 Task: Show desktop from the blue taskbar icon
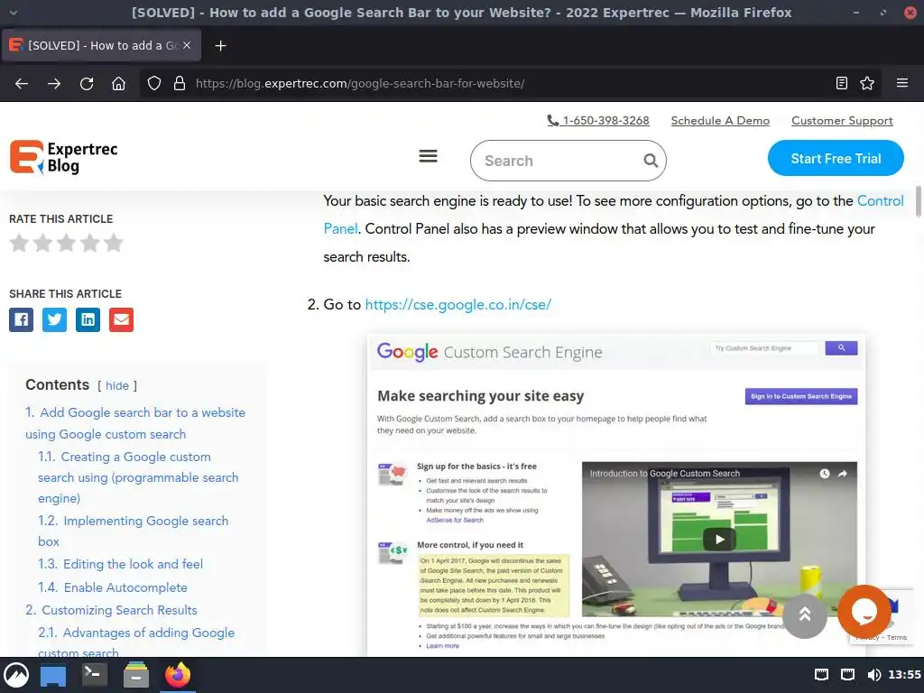[53, 675]
